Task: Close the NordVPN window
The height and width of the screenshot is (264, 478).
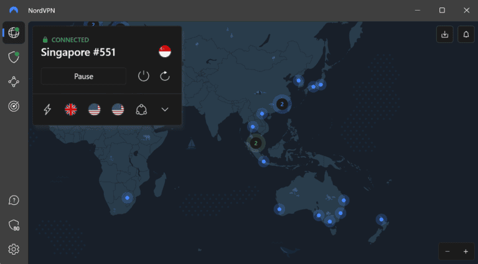Action: [466, 11]
